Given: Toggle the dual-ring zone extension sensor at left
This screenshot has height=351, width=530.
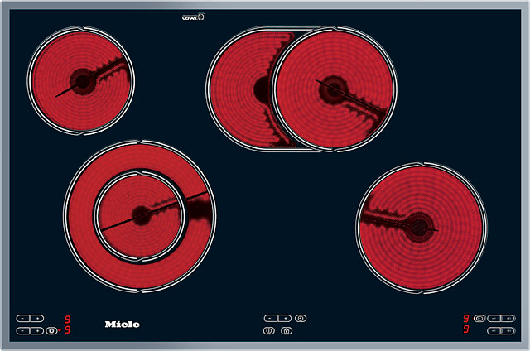Looking at the screenshot, I should [51, 331].
